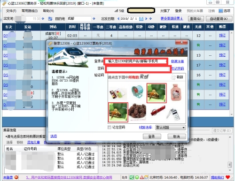Open the 文件(F) menu
235x181 pixels.
coord(11,11)
